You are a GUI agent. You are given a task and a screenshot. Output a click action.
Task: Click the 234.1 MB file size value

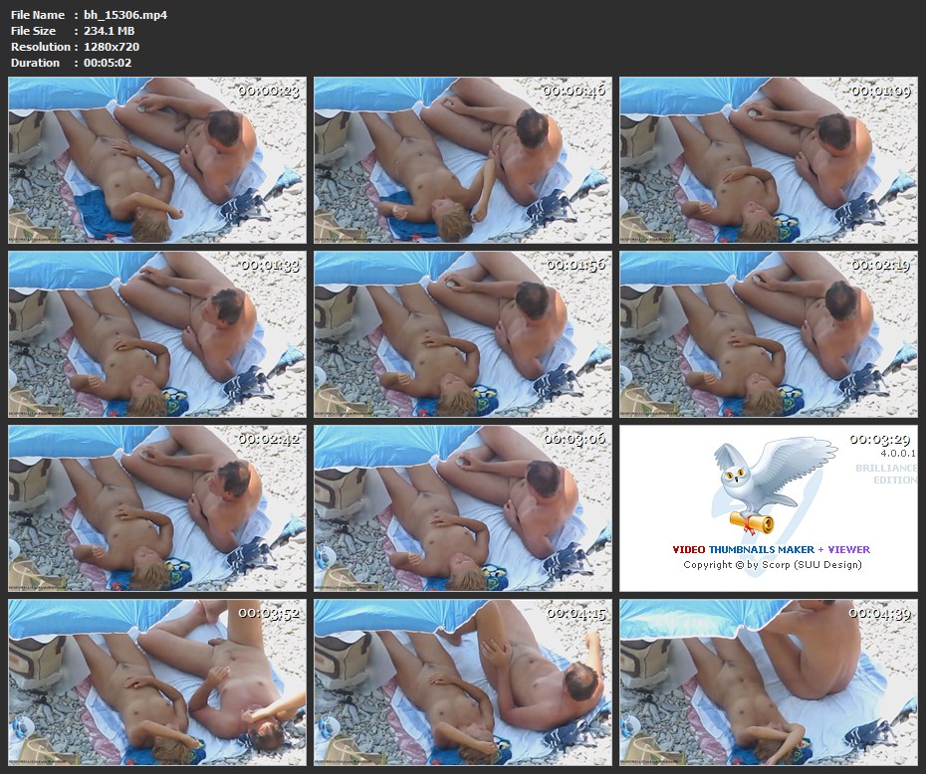tap(112, 31)
